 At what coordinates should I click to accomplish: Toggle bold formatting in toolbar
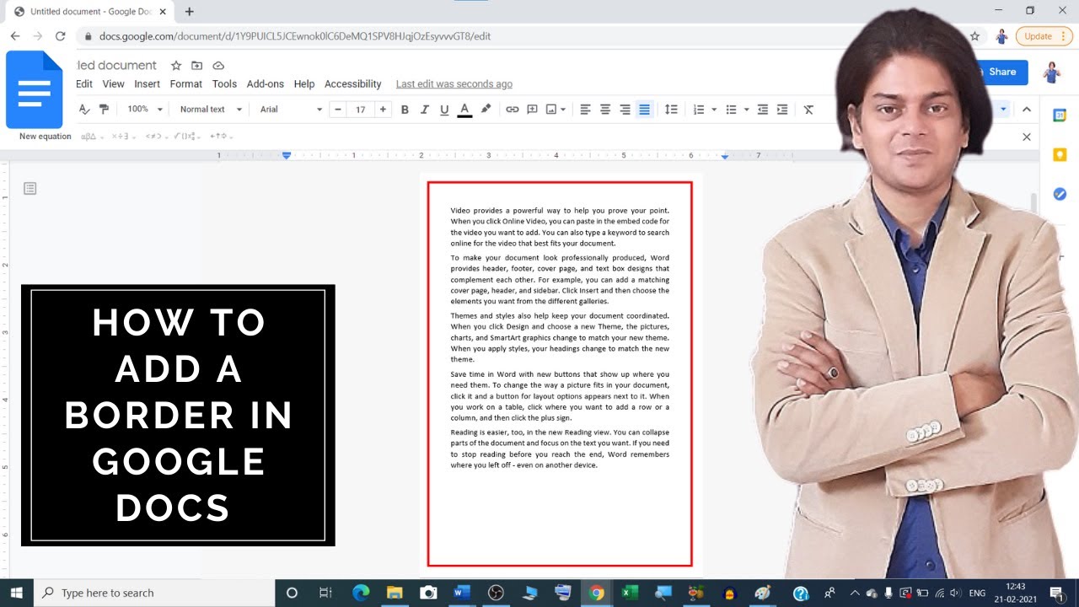click(405, 110)
